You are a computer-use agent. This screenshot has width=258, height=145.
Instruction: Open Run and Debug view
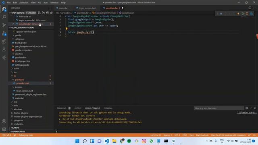(x=4, y=33)
